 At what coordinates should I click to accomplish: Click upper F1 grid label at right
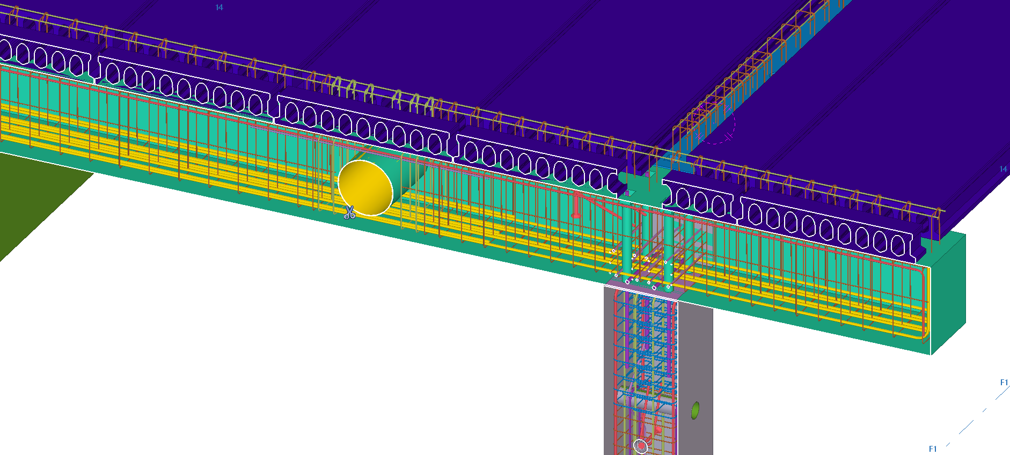(x=1004, y=383)
